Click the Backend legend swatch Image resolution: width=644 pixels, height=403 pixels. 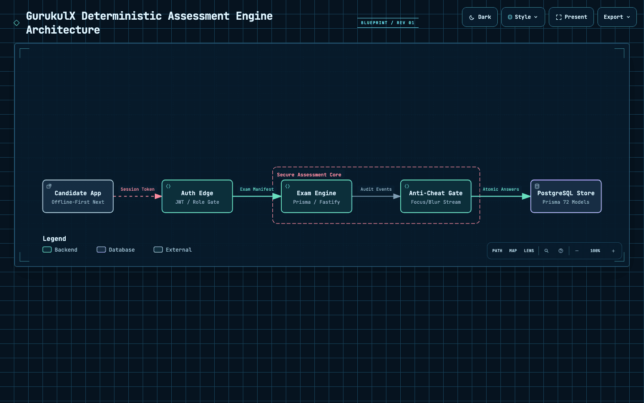(x=47, y=249)
